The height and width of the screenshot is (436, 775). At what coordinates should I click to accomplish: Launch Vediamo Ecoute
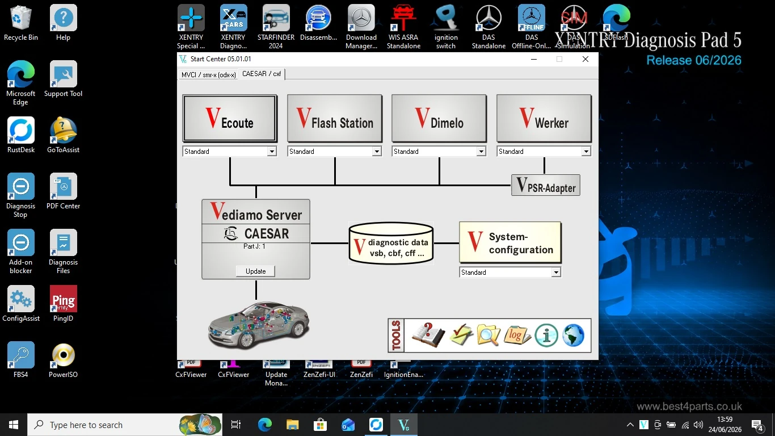(230, 118)
